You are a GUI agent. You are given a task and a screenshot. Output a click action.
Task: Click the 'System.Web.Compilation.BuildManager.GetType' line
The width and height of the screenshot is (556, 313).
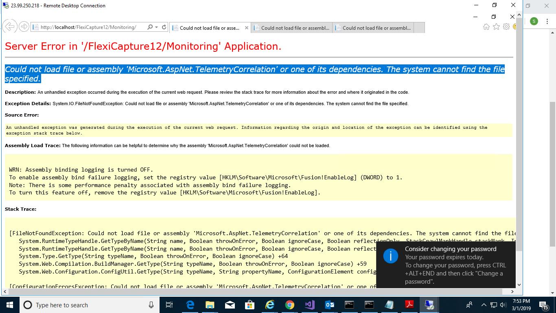pos(193,264)
